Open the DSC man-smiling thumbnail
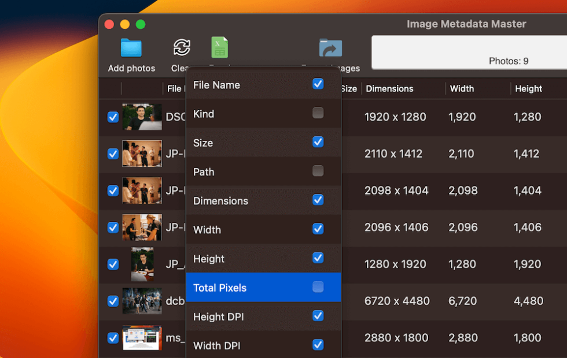567x358 pixels. [x=142, y=117]
